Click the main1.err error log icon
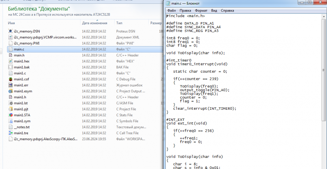The width and height of the screenshot is (327, 169). pyautogui.click(x=11, y=85)
